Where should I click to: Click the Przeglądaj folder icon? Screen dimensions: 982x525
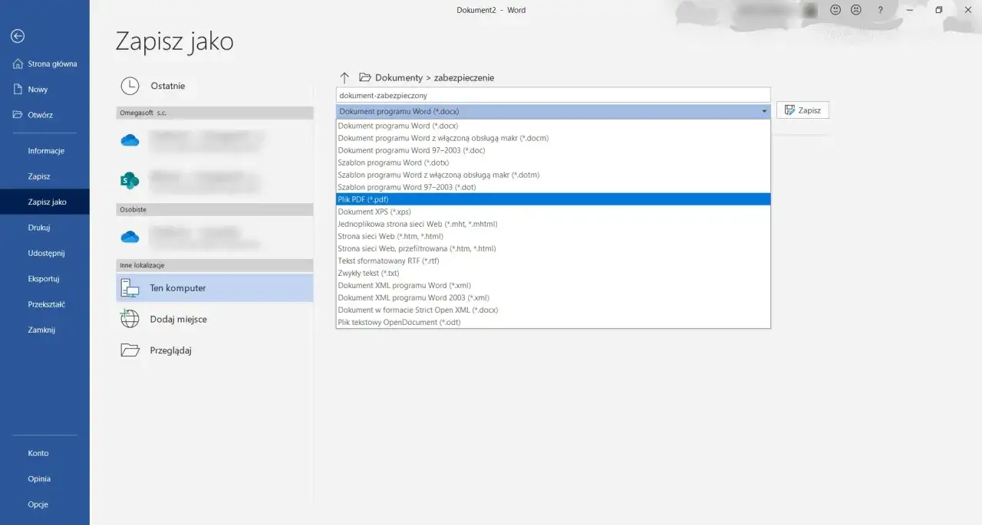pos(130,350)
